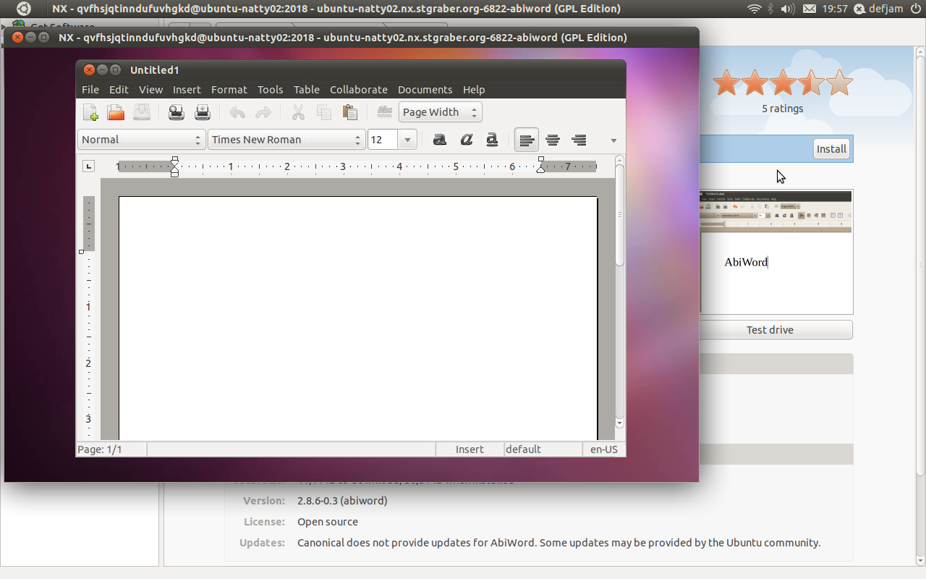Open the messaging envelope indicator
926x579 pixels.
click(x=810, y=9)
